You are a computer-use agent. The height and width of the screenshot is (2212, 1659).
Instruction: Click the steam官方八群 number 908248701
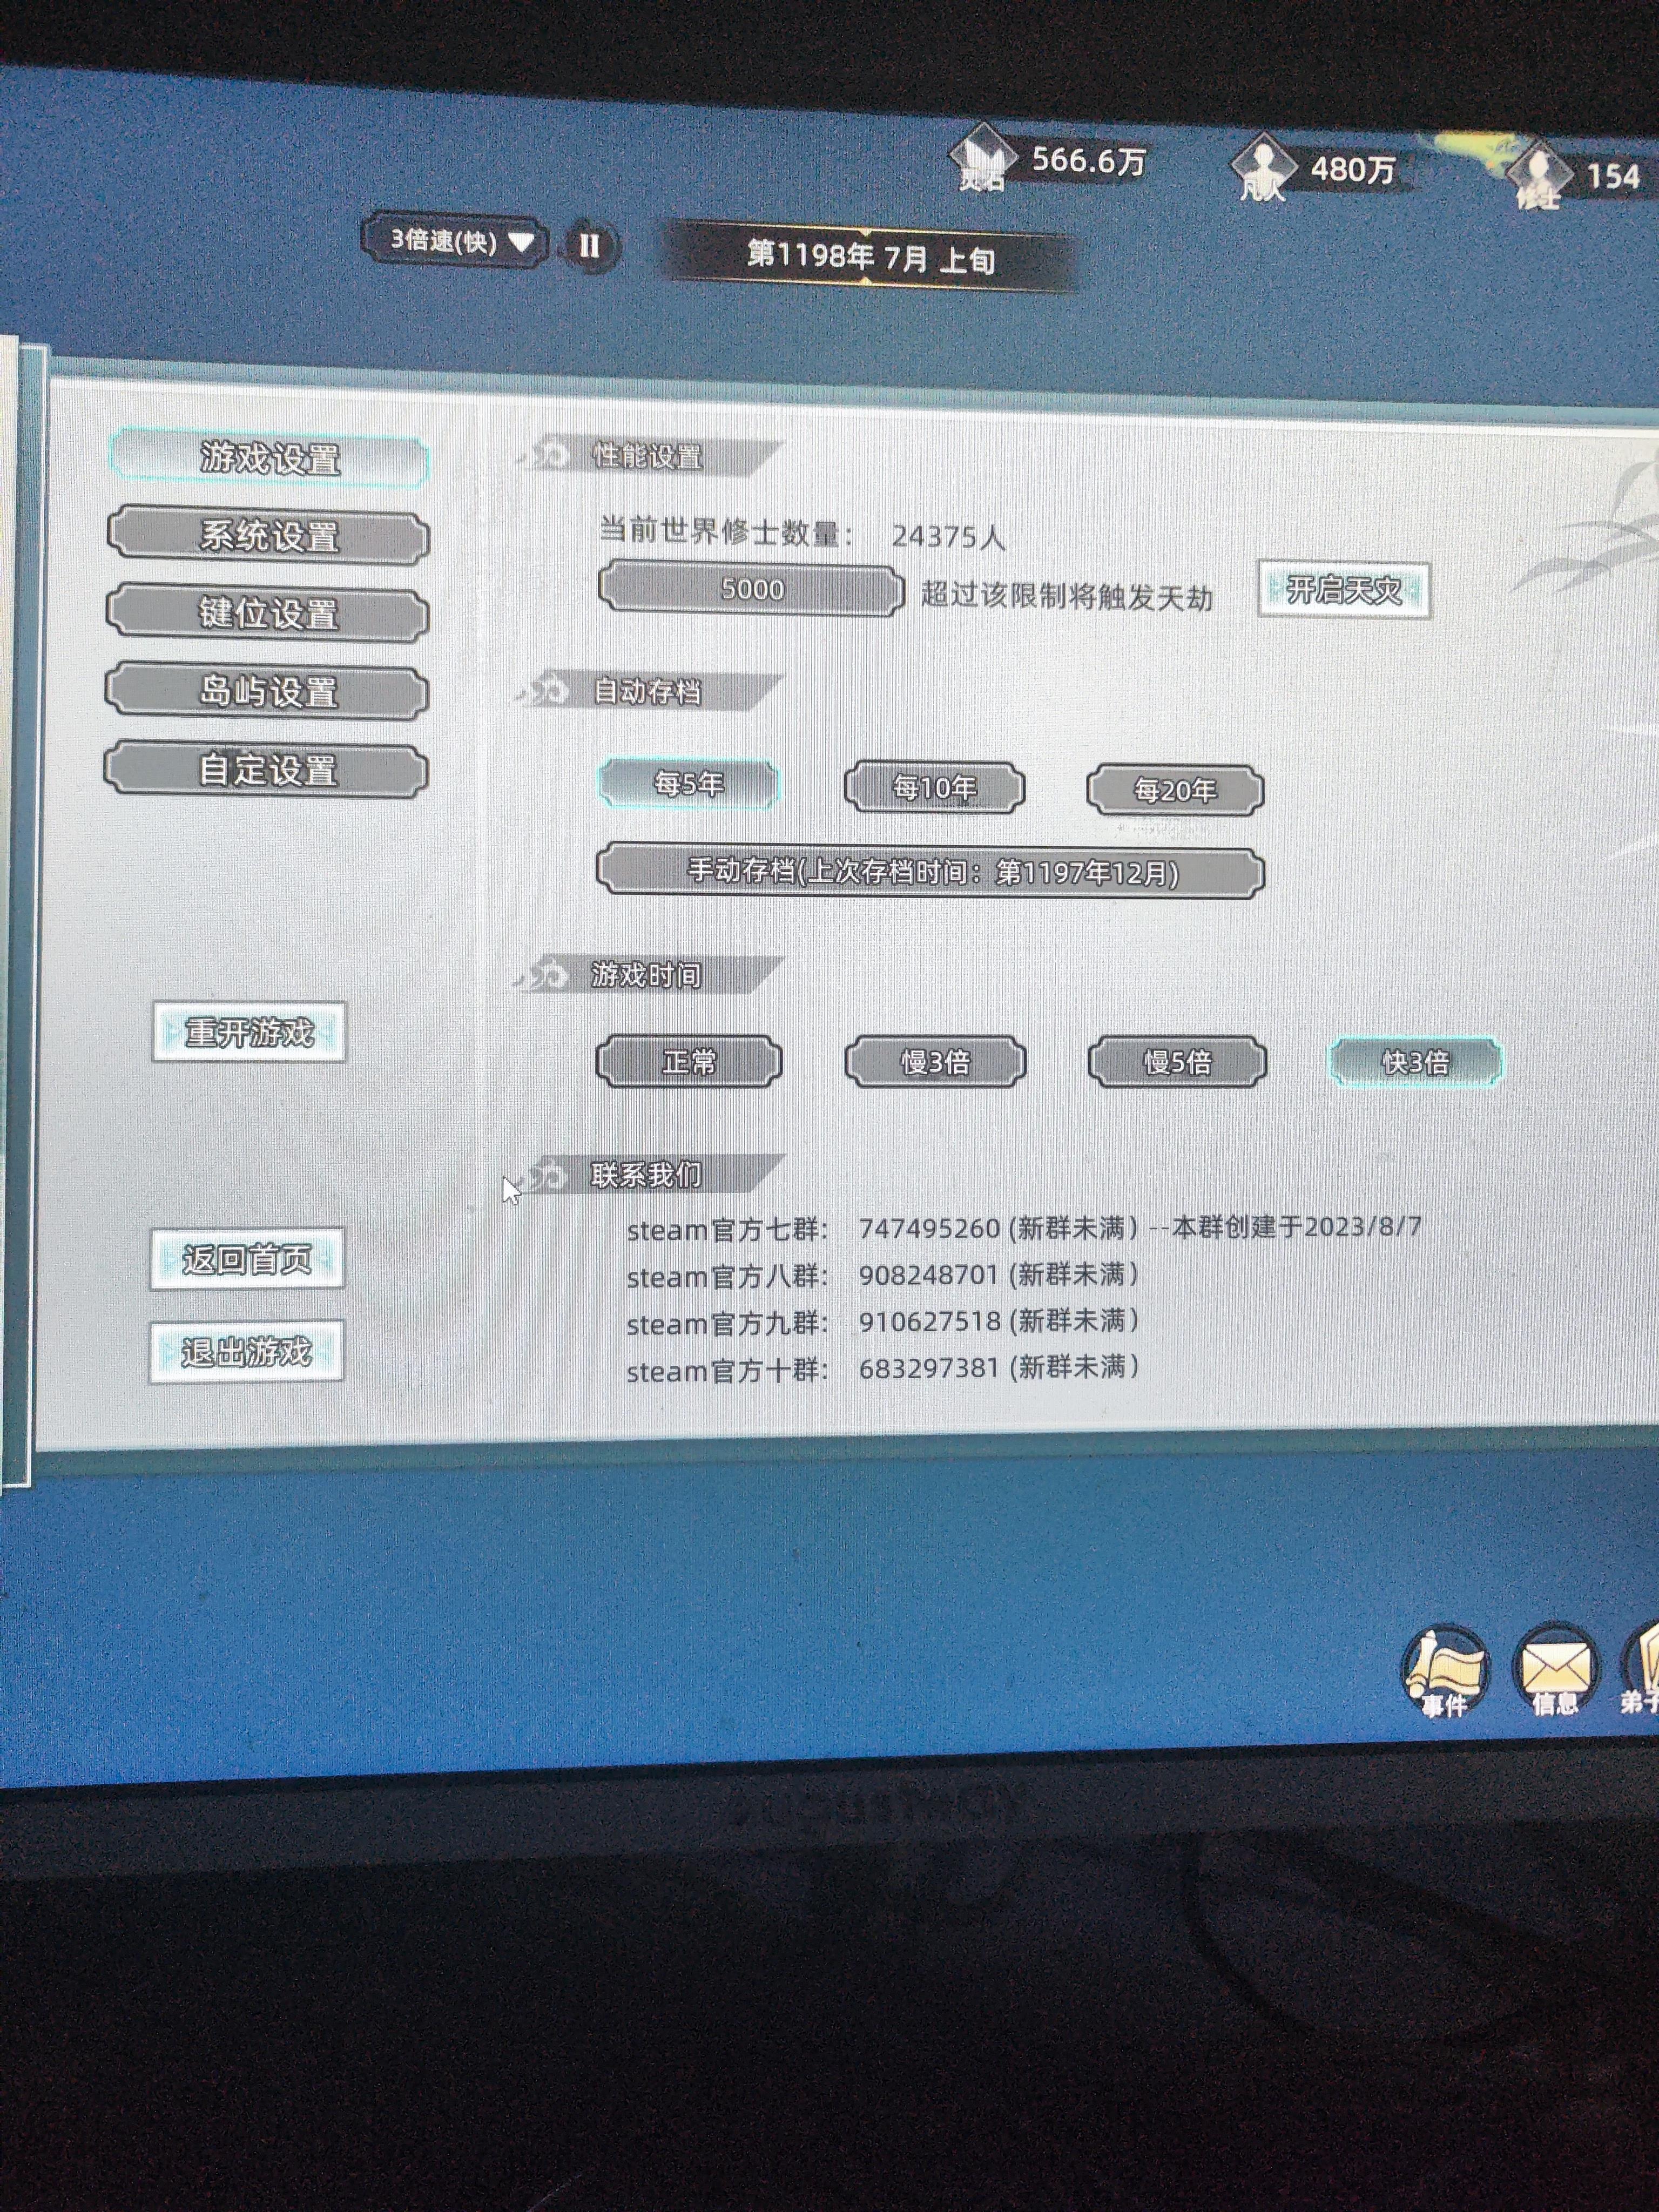coord(929,1274)
